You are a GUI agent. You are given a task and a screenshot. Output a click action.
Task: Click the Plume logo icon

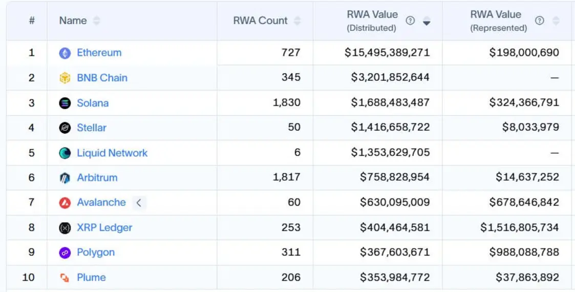click(65, 278)
